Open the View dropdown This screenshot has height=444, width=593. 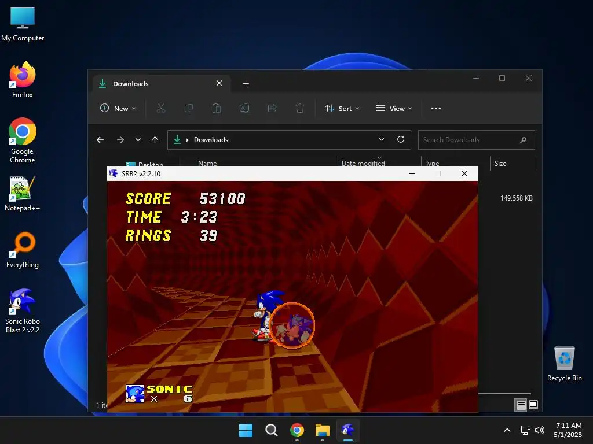(394, 108)
